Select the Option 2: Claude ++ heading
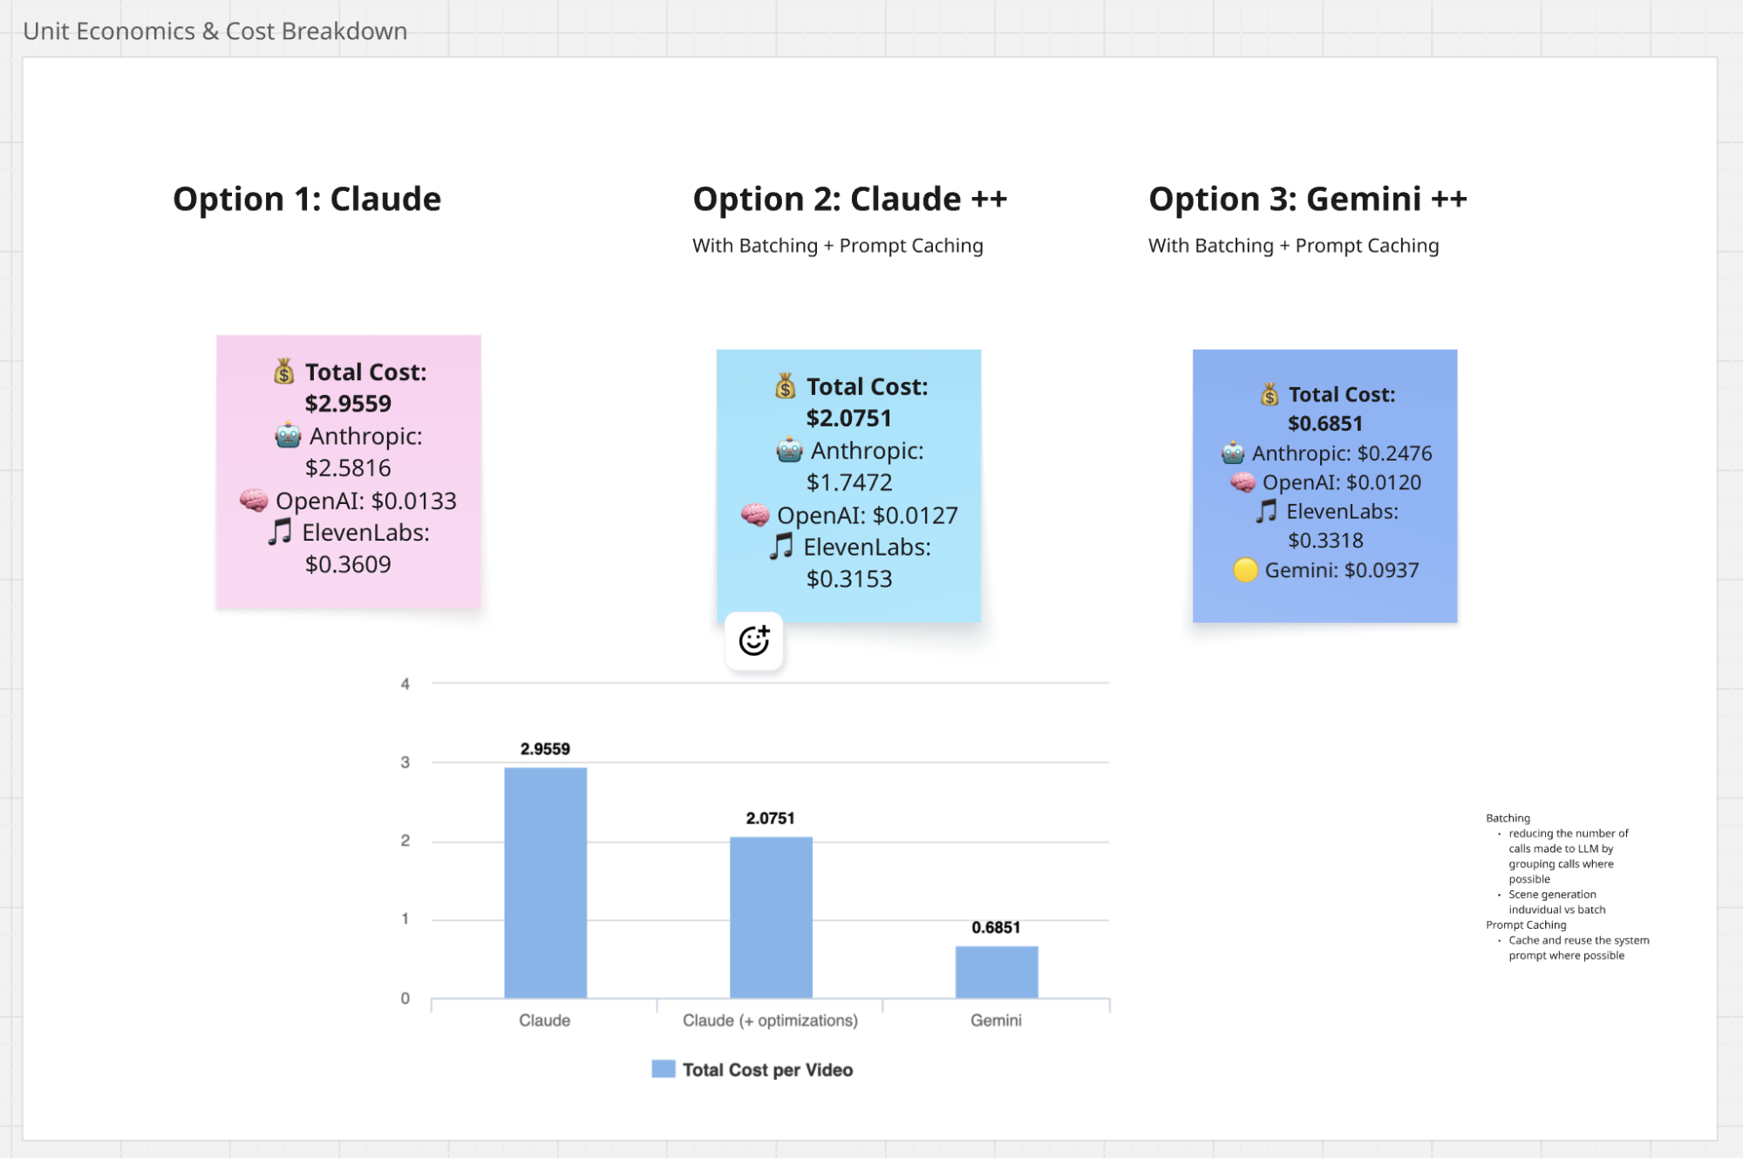 [849, 199]
